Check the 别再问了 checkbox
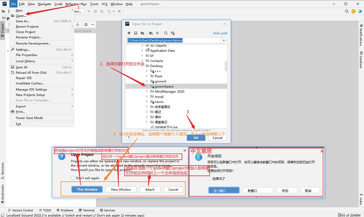The width and height of the screenshot is (364, 217). coord(210,179)
